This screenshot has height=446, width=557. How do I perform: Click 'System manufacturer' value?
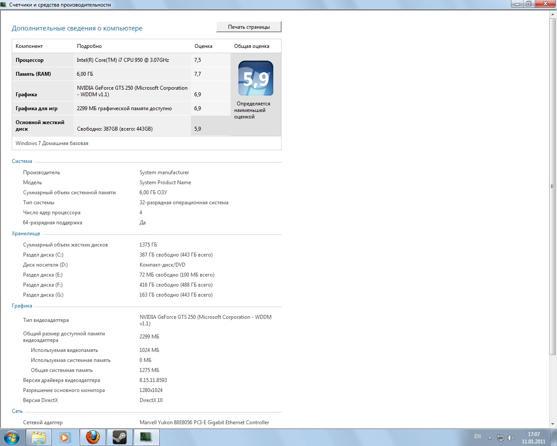(x=164, y=172)
